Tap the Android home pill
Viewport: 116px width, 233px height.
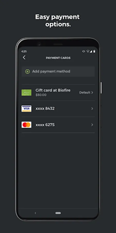pyautogui.click(x=58, y=213)
